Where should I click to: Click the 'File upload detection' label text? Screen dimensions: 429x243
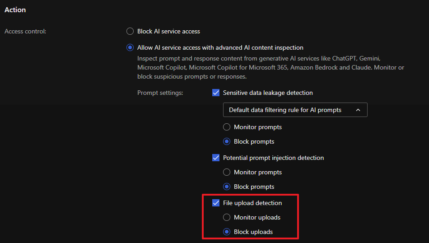pyautogui.click(x=252, y=203)
